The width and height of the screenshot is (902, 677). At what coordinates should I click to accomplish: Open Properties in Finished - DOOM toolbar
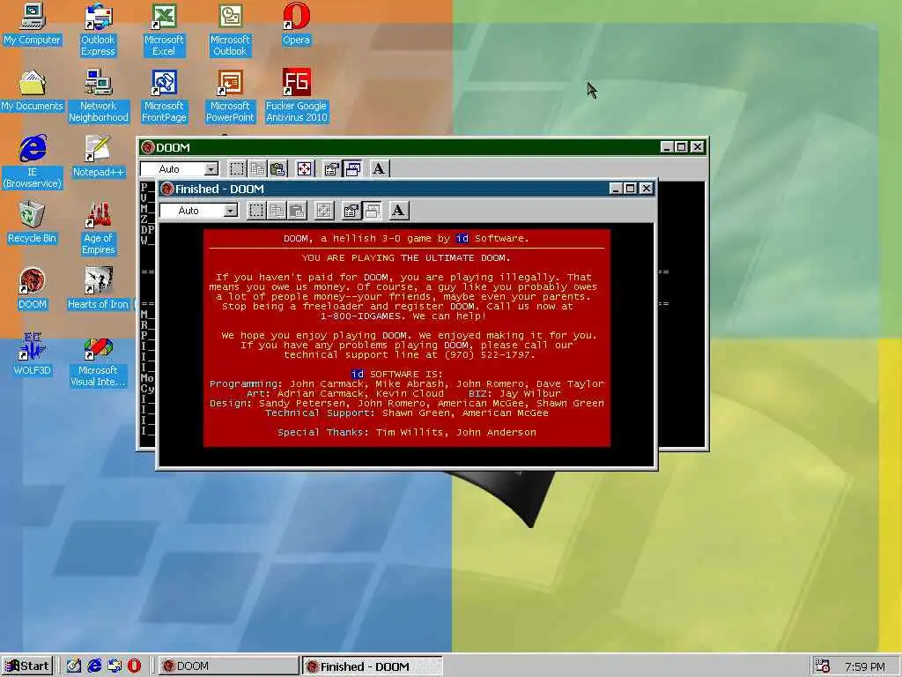(x=351, y=211)
